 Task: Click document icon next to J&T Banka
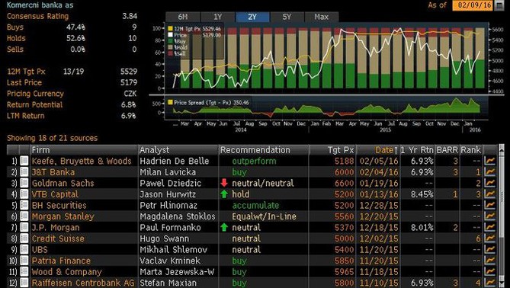pos(24,172)
